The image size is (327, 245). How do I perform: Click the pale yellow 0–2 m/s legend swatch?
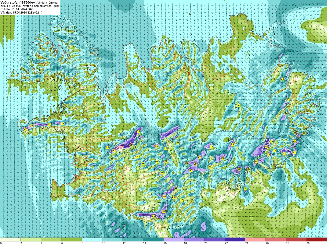[x=10, y=240]
